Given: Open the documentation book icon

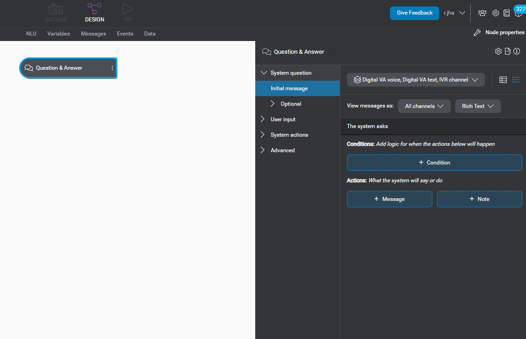Looking at the screenshot, I should point(507,13).
